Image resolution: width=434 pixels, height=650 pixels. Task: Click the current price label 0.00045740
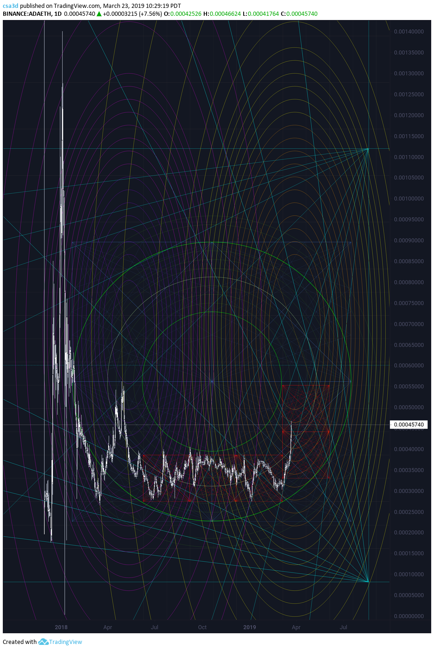409,424
